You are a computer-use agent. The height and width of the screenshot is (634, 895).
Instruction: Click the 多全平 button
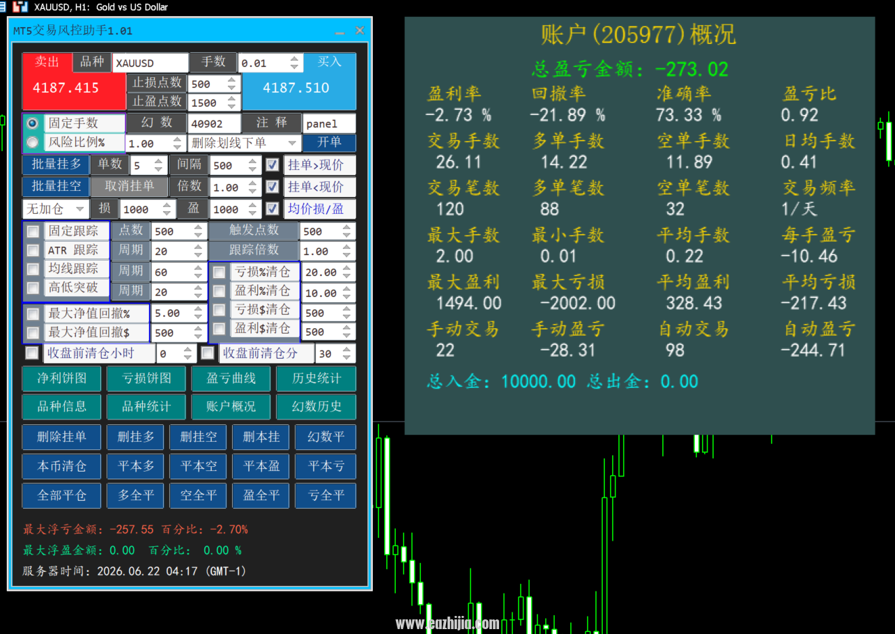click(136, 496)
